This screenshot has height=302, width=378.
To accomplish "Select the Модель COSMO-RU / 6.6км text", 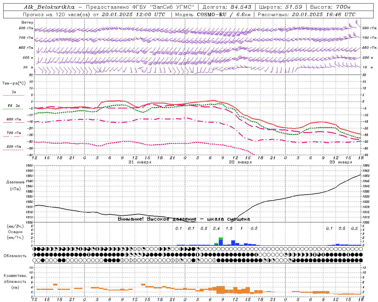I will (213, 14).
